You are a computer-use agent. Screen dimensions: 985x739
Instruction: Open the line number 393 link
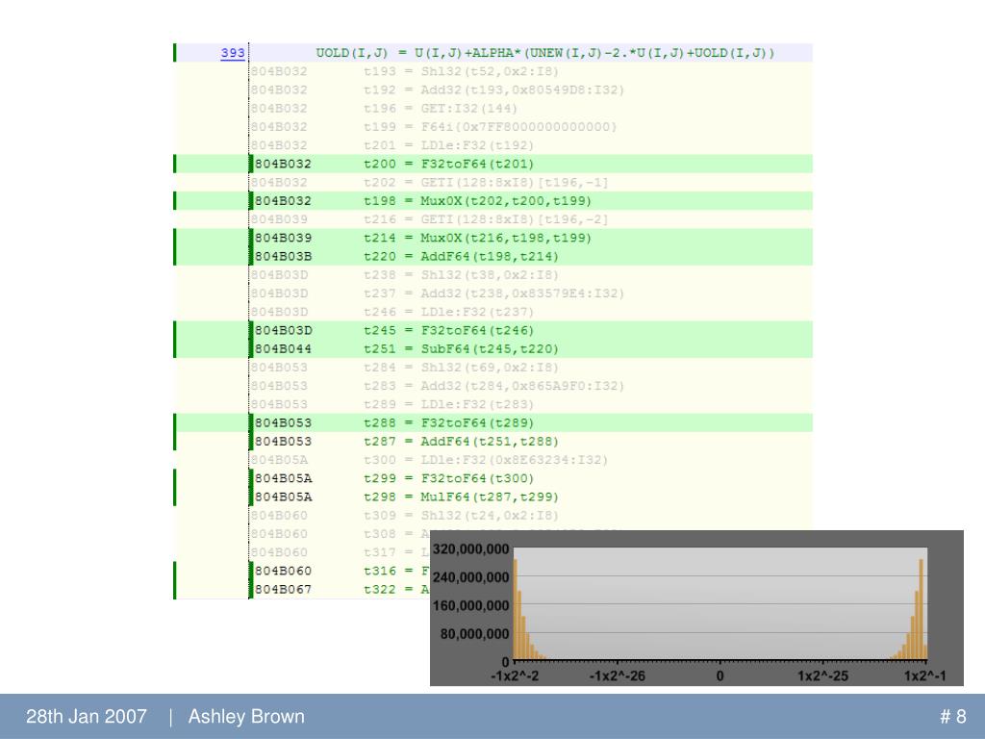pyautogui.click(x=232, y=53)
